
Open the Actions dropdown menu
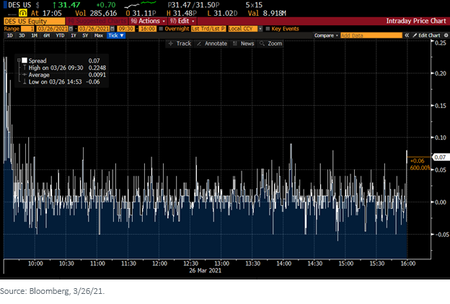[148, 21]
